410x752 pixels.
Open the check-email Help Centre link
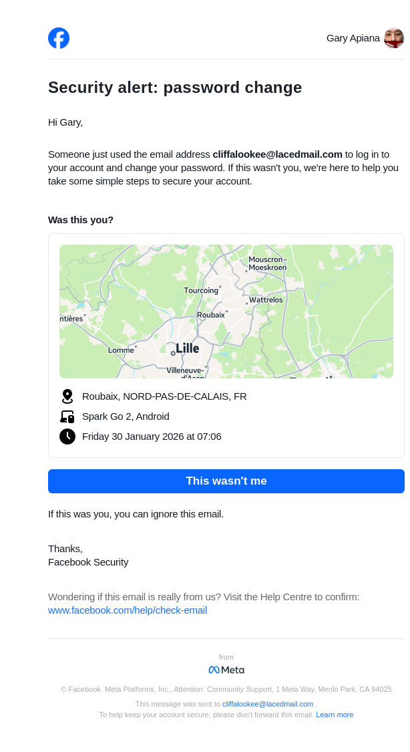[x=128, y=610]
